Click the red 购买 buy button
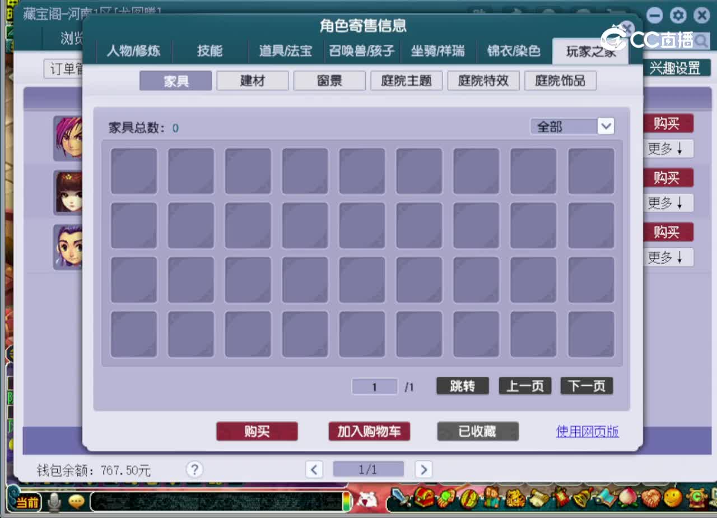Screen dimensions: 717x518 [x=257, y=431]
